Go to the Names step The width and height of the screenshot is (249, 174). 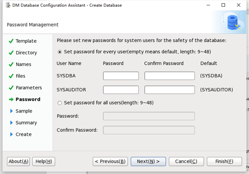click(x=23, y=64)
